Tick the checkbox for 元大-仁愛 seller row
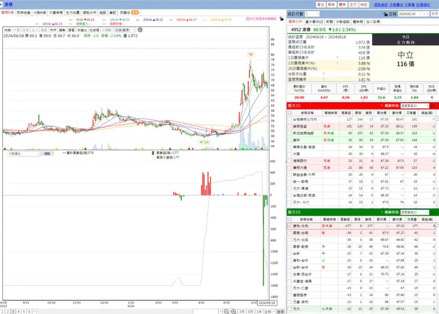The image size is (439, 314). 290,288
